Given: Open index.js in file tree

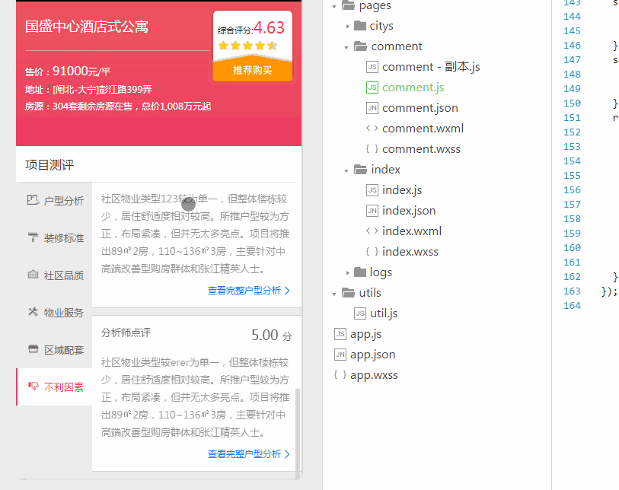Looking at the screenshot, I should tap(402, 190).
